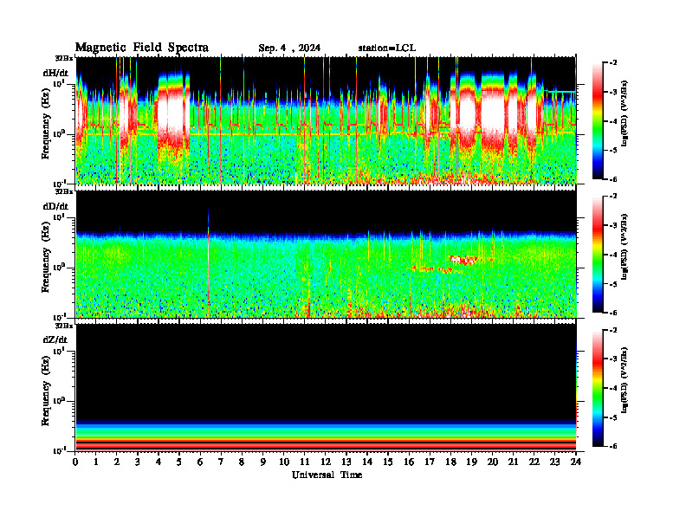
Task: Click hour 8 on the time axis
Action: [x=242, y=462]
